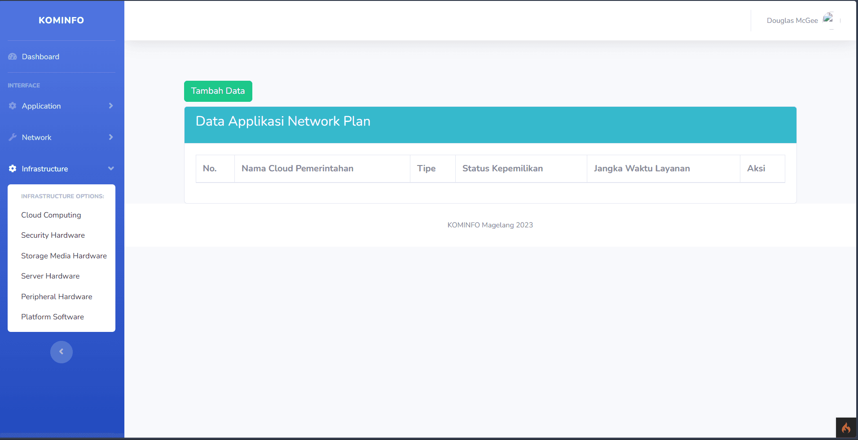
Task: Go to Storage Media Hardware
Action: tap(64, 256)
